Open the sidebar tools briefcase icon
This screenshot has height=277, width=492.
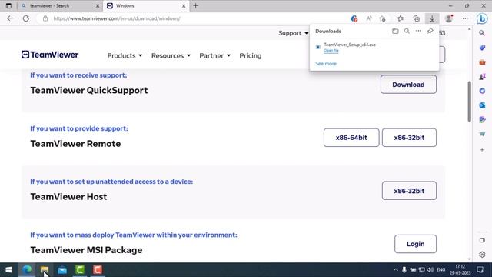(x=482, y=62)
